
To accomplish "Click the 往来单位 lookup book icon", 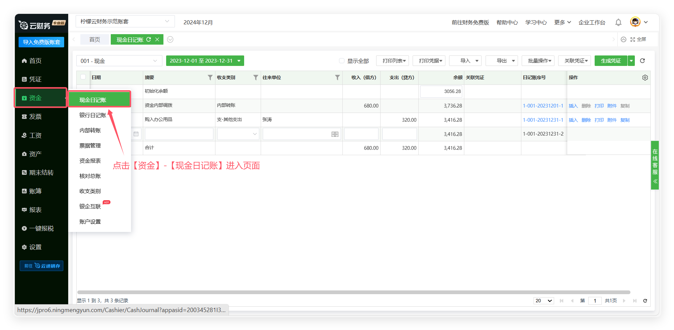I will tap(335, 134).
